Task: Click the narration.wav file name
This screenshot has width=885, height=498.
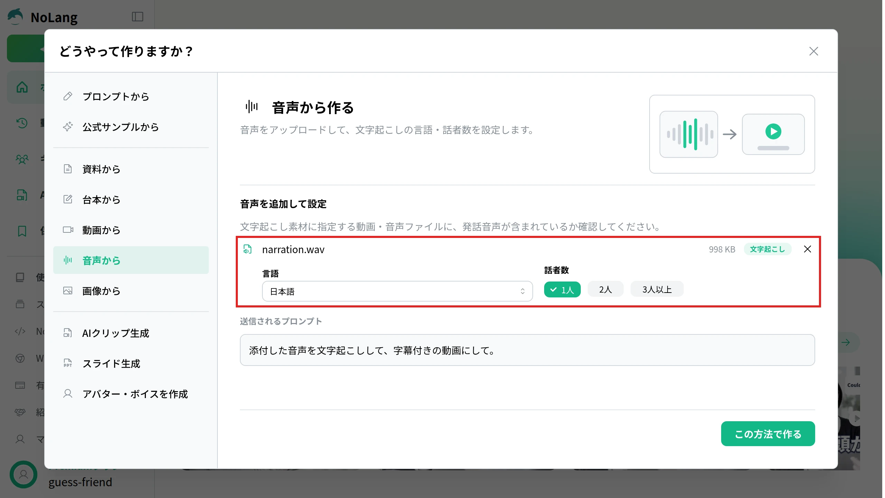Action: (293, 249)
